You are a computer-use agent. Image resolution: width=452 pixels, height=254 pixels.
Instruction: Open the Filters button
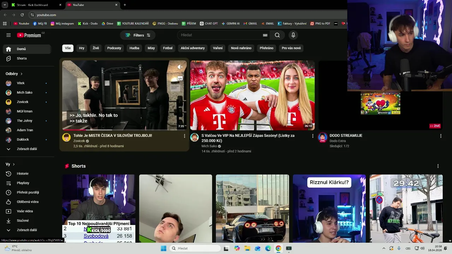138,35
